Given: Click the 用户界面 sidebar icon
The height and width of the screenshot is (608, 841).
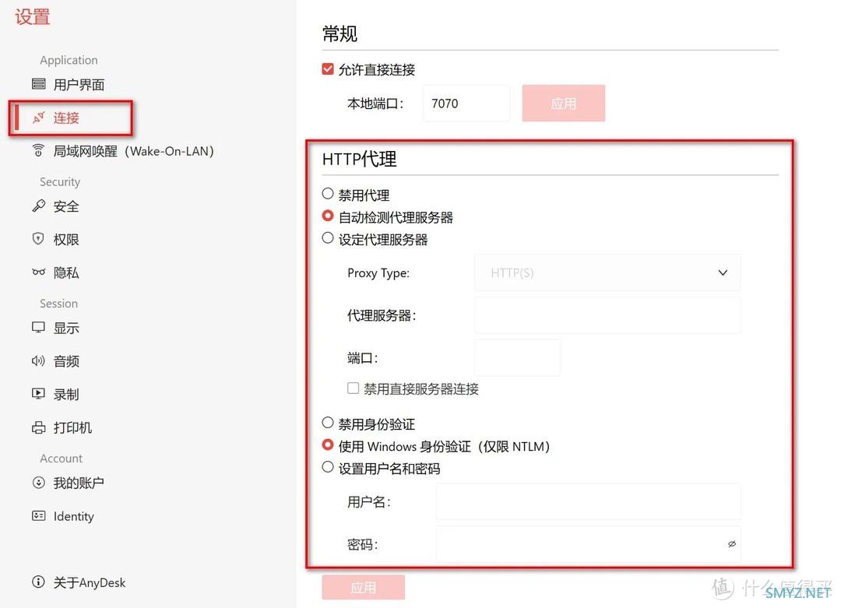Looking at the screenshot, I should click(39, 83).
